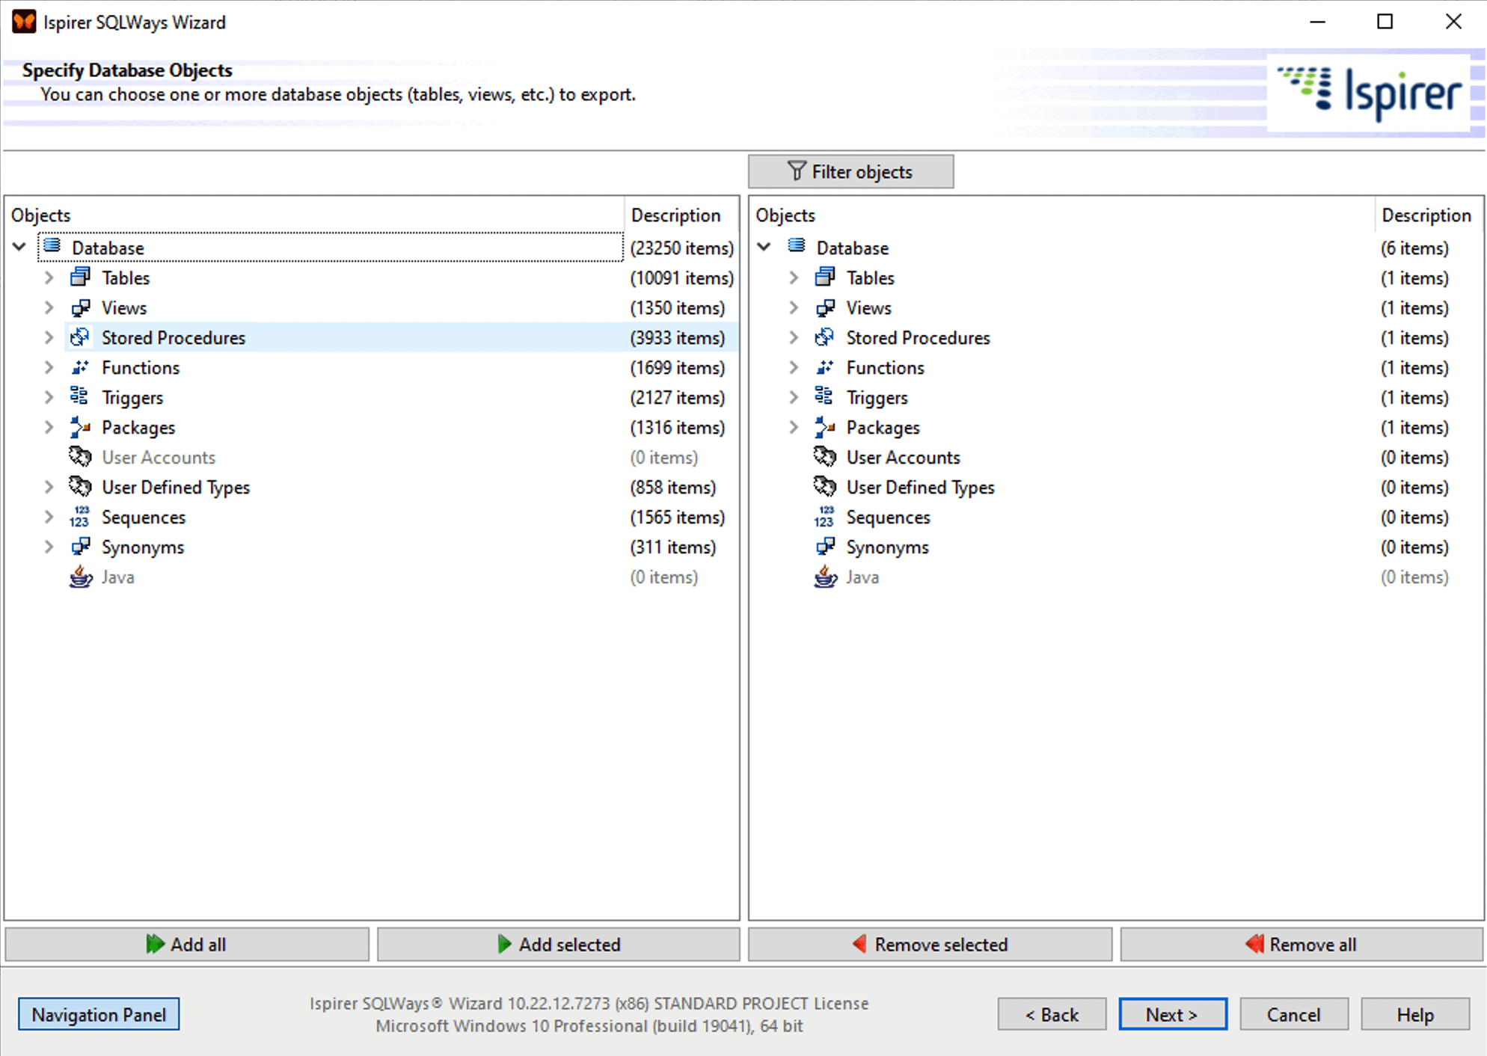Viewport: 1487px width, 1056px height.
Task: Click the Synonyms icon in left pane
Action: (80, 547)
